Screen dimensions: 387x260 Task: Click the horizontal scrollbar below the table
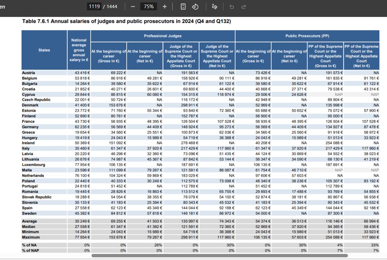[x=220, y=255]
